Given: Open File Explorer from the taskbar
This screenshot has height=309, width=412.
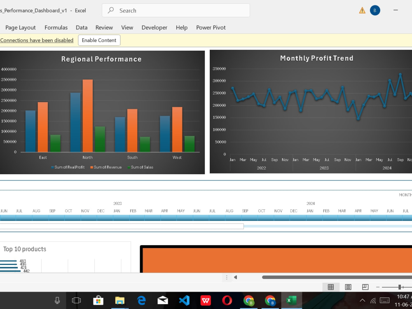Looking at the screenshot, I should coord(120,300).
